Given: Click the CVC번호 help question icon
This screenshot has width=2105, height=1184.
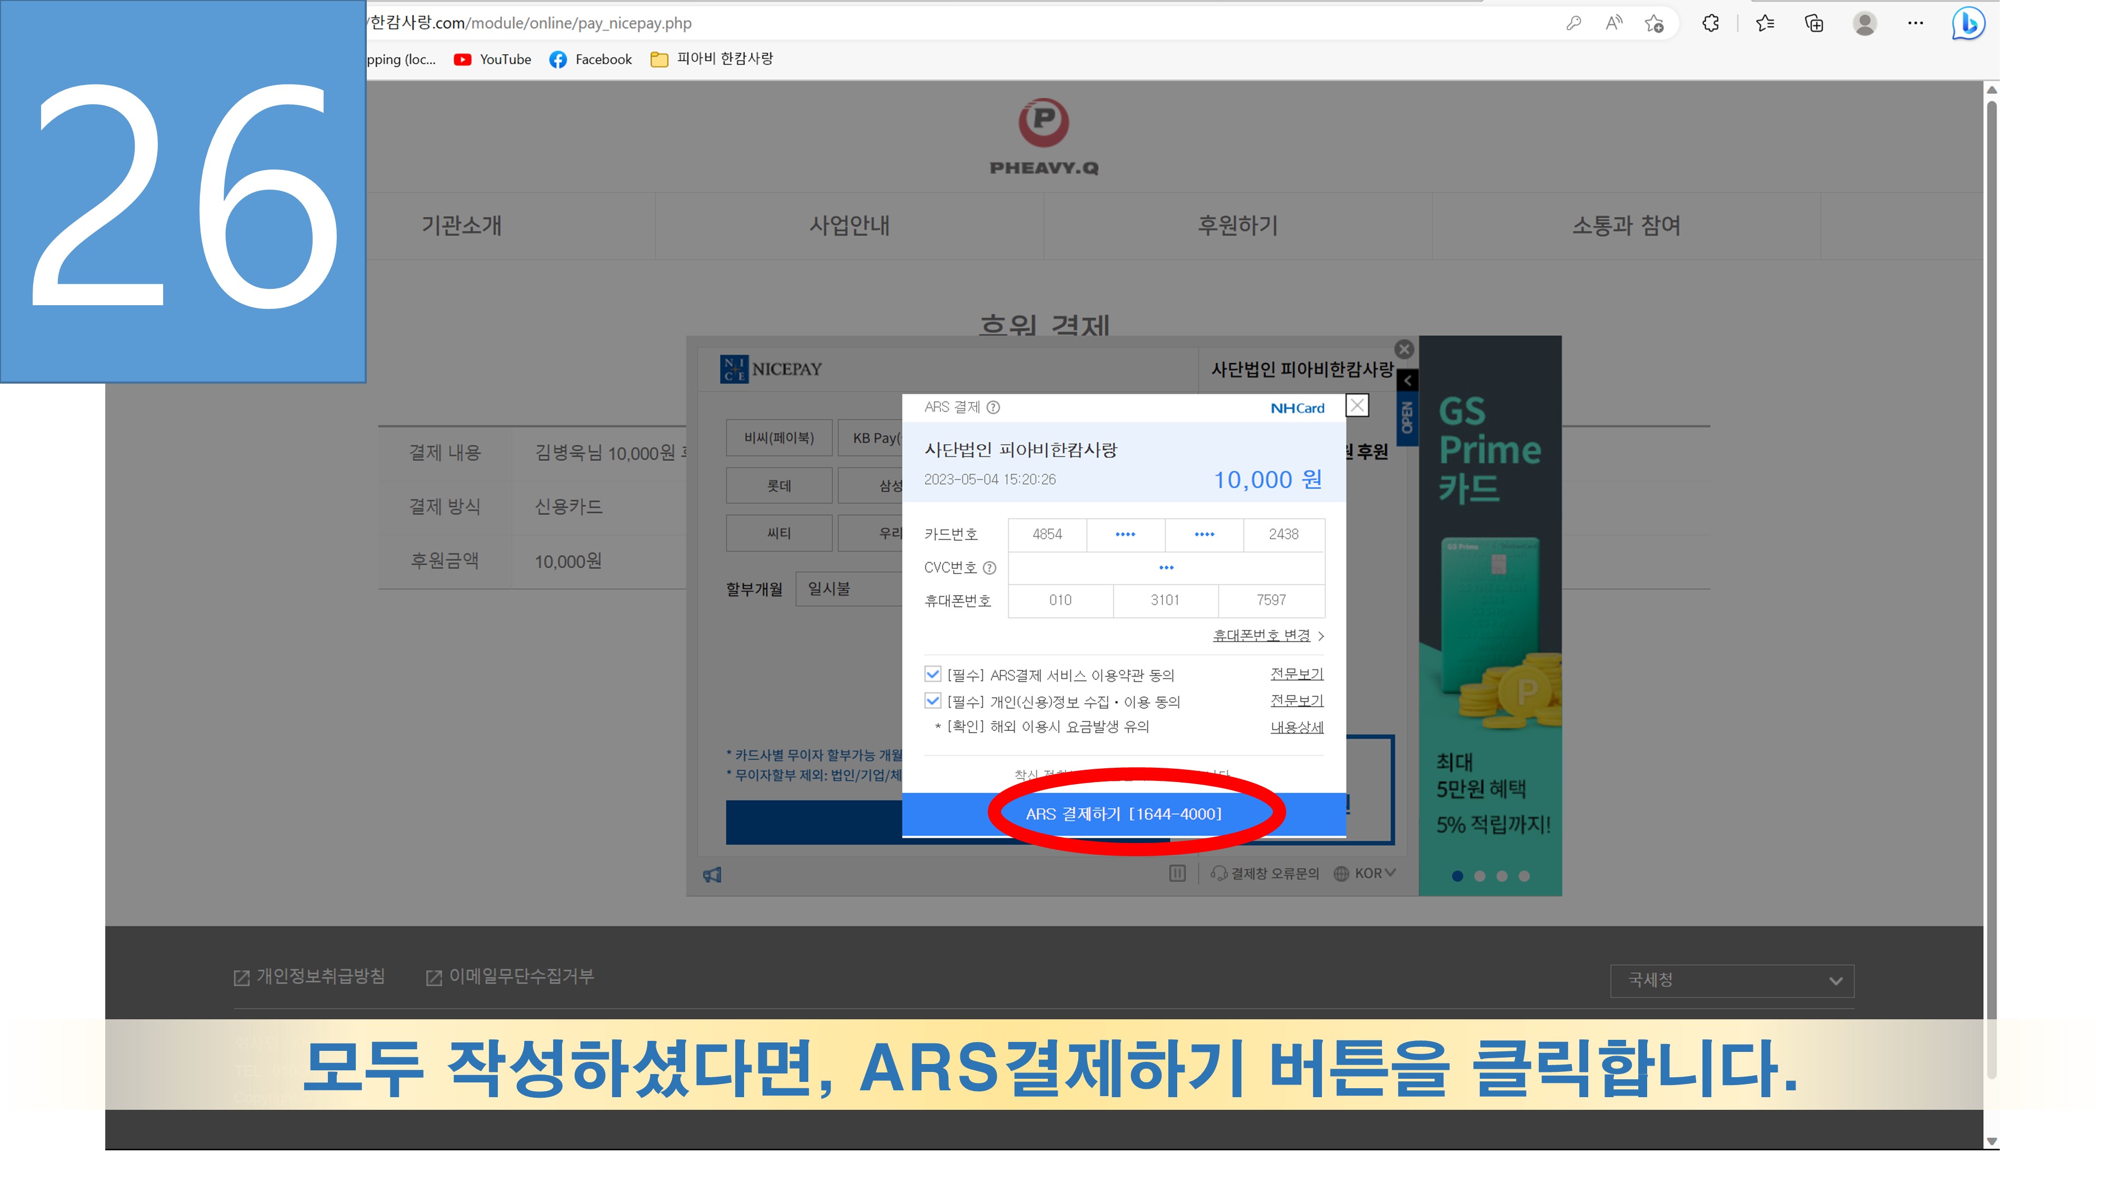Looking at the screenshot, I should pyautogui.click(x=989, y=568).
